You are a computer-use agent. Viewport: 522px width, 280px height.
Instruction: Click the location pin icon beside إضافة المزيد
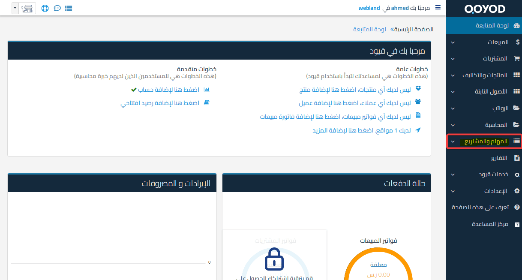[x=417, y=130]
